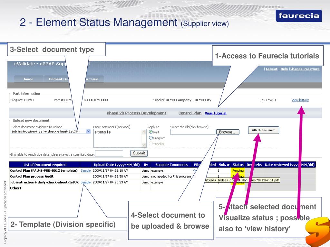
Task: Select the Control Plan process Audit row
Action: coord(162,177)
